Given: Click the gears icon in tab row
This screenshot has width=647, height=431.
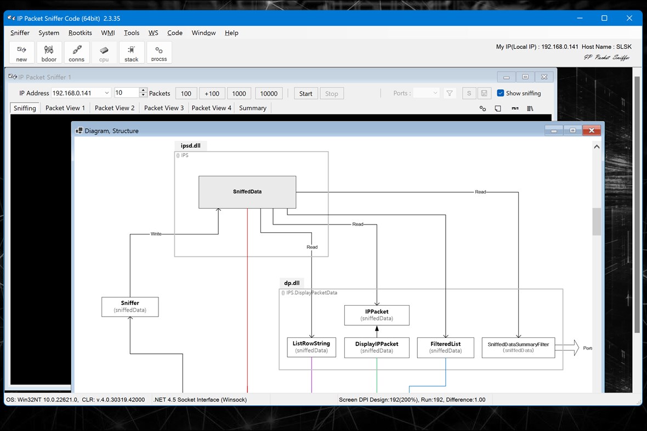Looking at the screenshot, I should coord(483,108).
